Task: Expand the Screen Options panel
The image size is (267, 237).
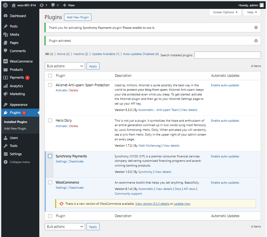Action: 225,12
